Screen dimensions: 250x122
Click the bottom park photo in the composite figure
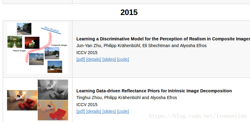point(55,67)
